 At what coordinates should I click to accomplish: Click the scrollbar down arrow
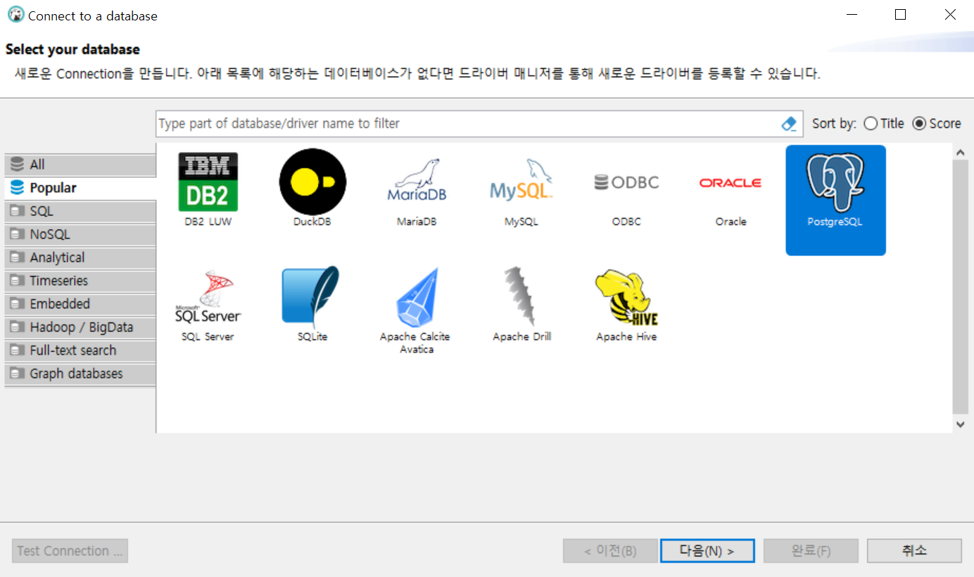pyautogui.click(x=961, y=424)
